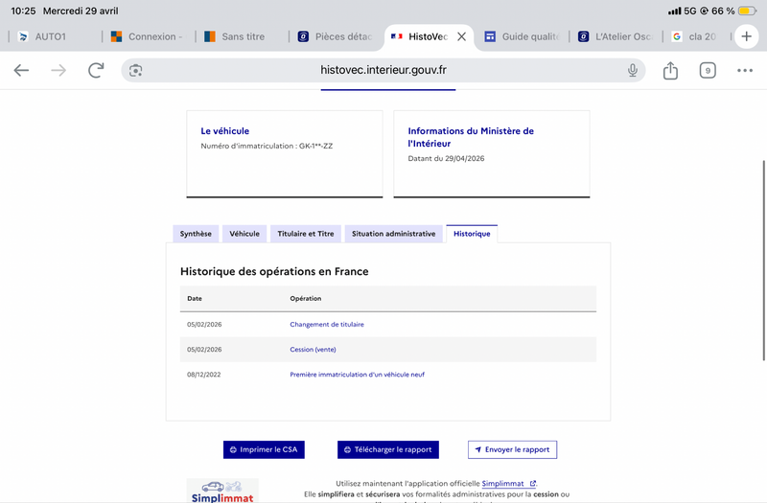Close the HistoVec tab
The image size is (767, 503).
[461, 36]
